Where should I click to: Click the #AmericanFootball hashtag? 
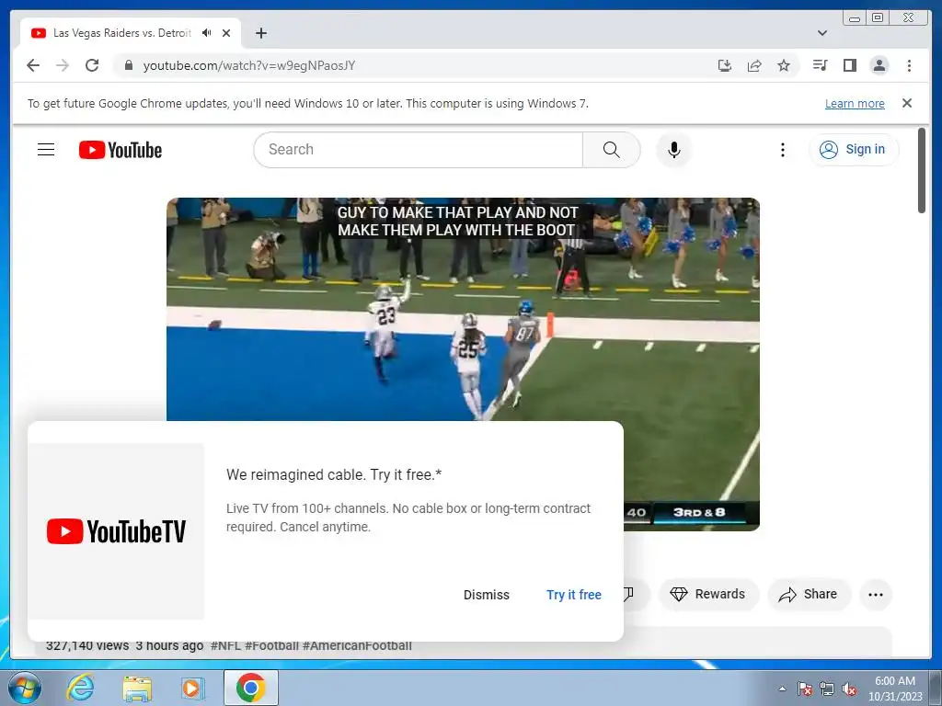point(357,645)
